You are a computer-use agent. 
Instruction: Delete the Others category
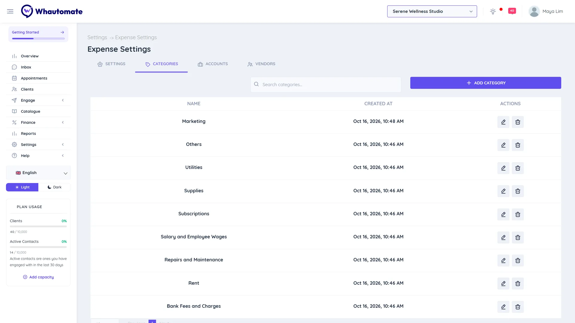pyautogui.click(x=518, y=145)
